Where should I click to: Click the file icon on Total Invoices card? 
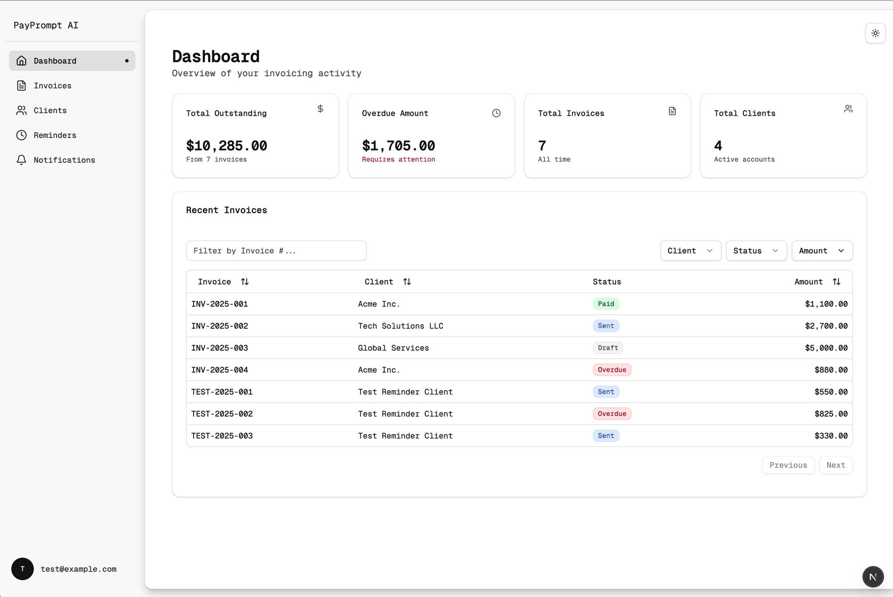tap(672, 111)
